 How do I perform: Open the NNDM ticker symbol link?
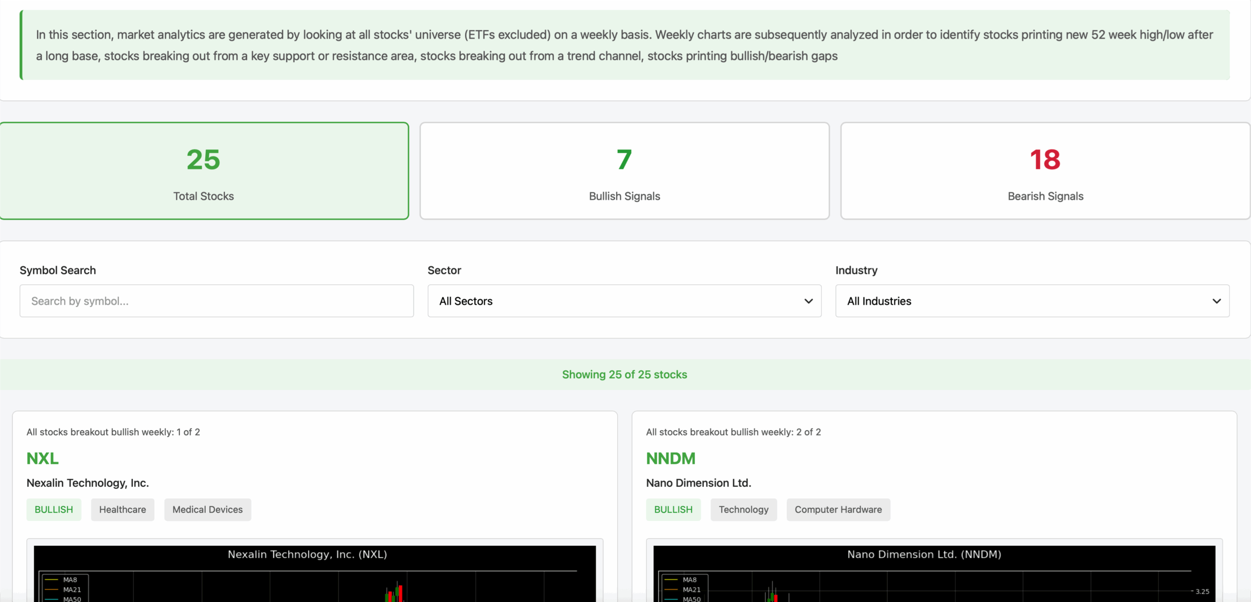coord(670,458)
